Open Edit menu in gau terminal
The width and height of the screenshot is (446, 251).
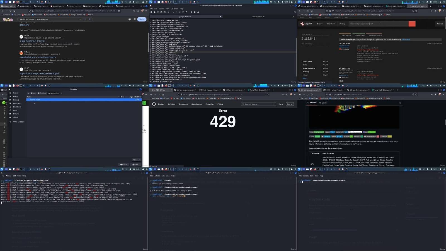[163, 176]
